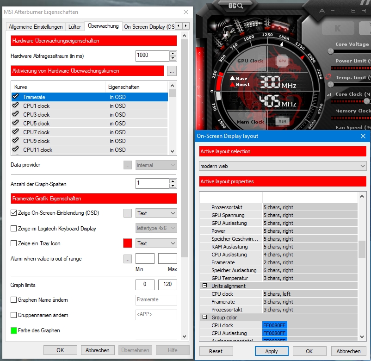Increase the Graph-Spalten count
The image size is (371, 361).
click(x=173, y=181)
